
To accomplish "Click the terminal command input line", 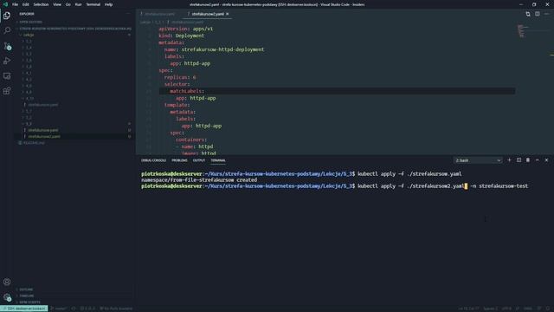I will (334, 186).
